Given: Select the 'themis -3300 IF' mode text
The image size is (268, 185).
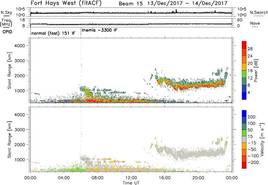Looking at the screenshot, I should coord(99,30).
